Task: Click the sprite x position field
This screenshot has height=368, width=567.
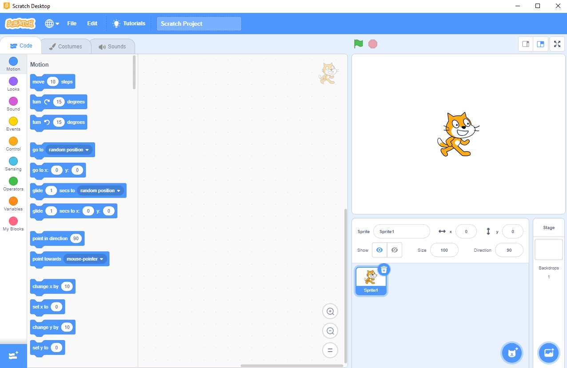Action: tap(466, 231)
